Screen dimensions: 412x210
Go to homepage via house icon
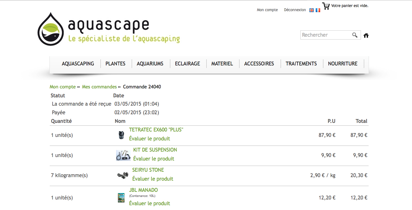pos(366,35)
